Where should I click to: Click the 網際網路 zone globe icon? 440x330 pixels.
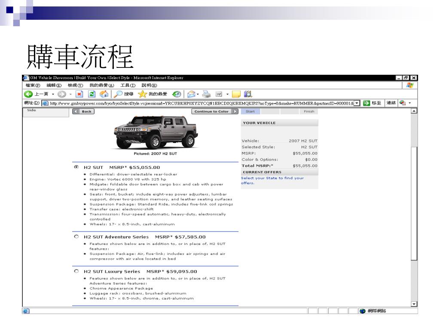tap(363, 311)
